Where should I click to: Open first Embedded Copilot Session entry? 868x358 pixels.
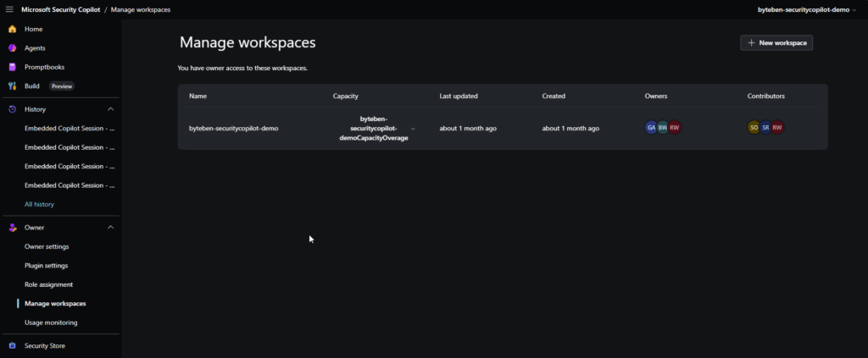pos(70,129)
